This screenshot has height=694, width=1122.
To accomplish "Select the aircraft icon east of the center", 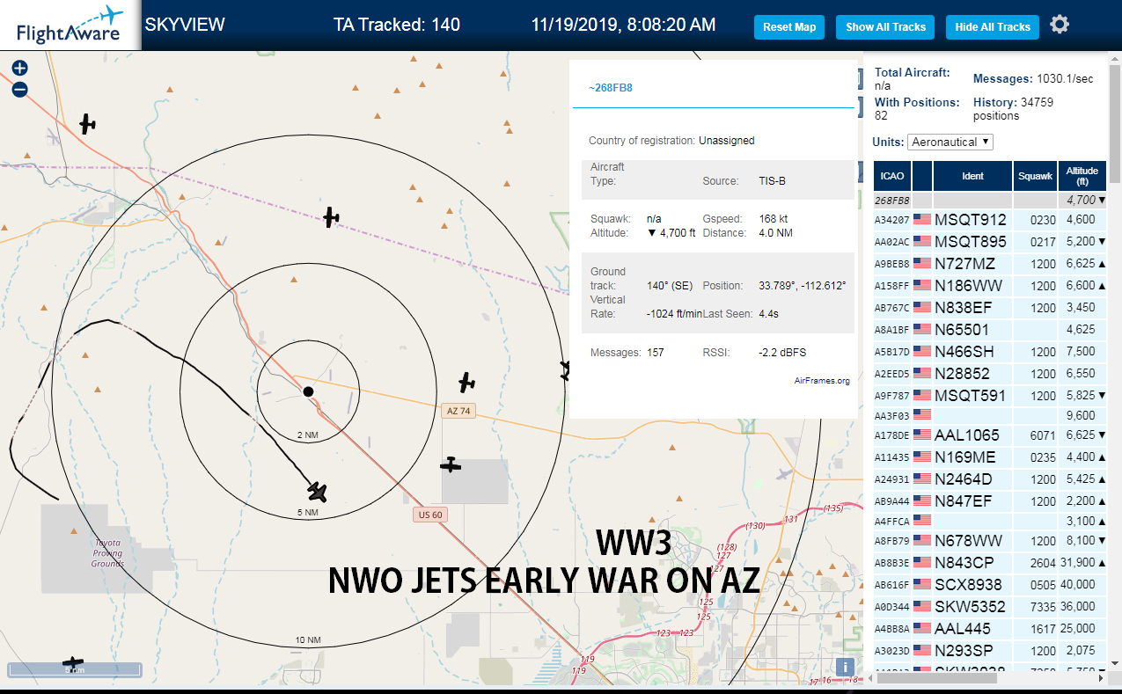I will point(467,383).
